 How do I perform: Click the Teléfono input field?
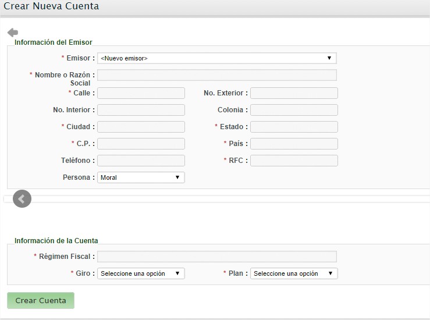click(x=141, y=161)
